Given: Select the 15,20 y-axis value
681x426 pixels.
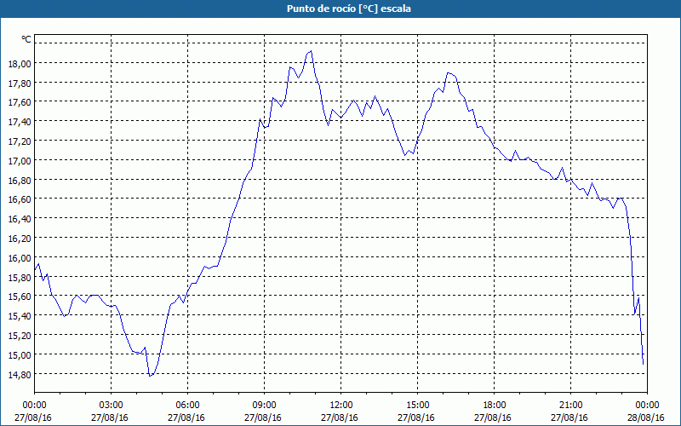Looking at the screenshot, I should (20, 336).
